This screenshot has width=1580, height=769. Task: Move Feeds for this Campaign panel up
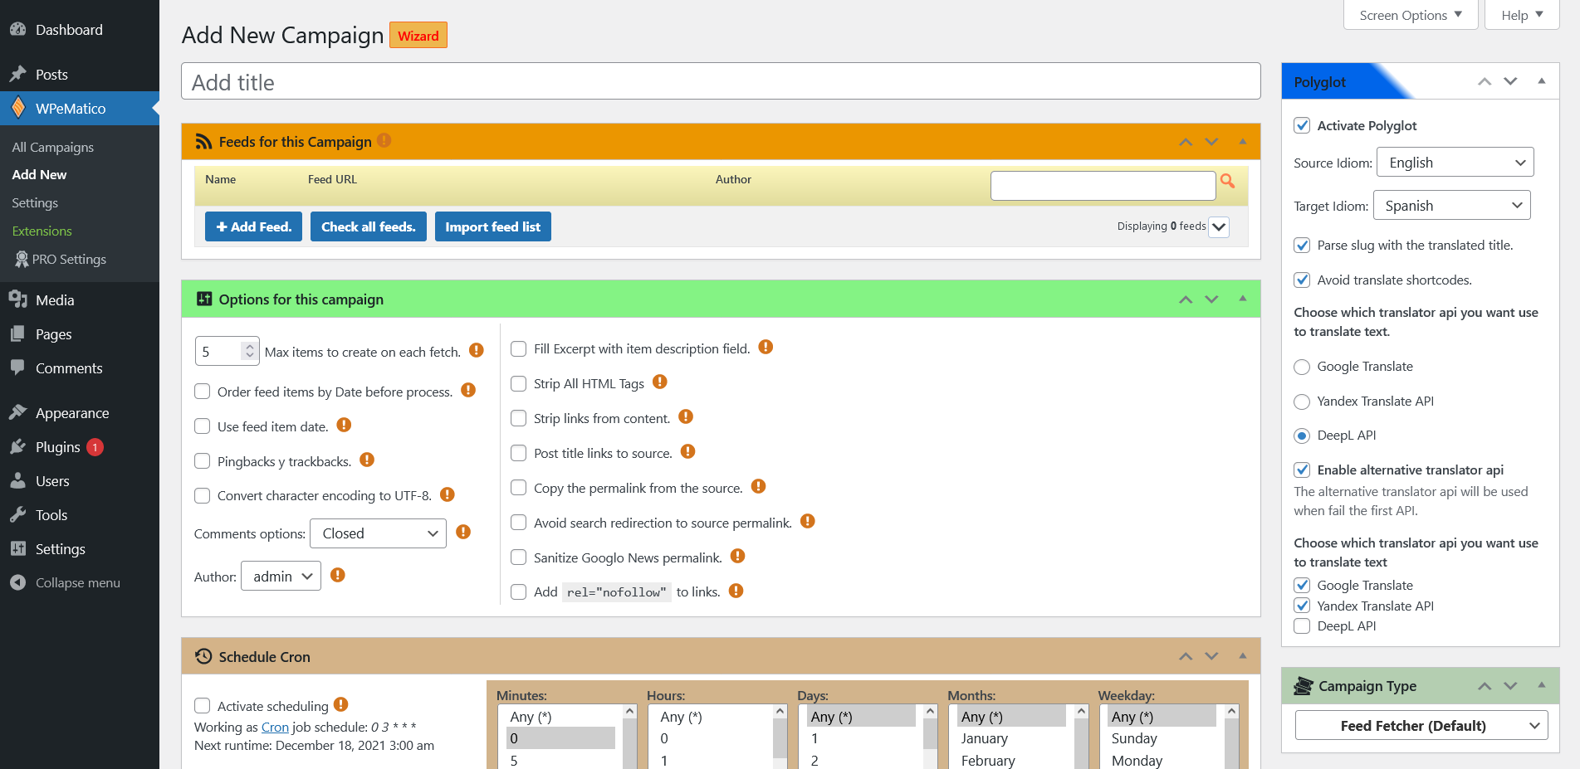click(1186, 142)
